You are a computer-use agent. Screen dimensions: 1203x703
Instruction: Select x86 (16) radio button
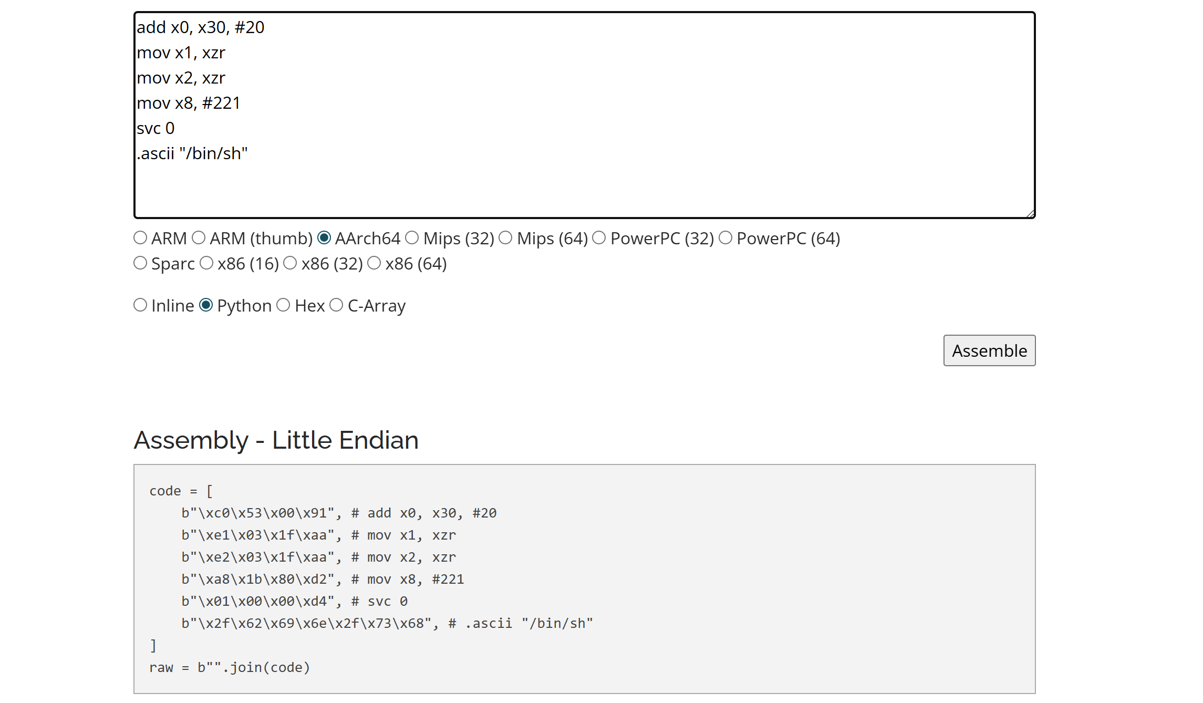(206, 263)
